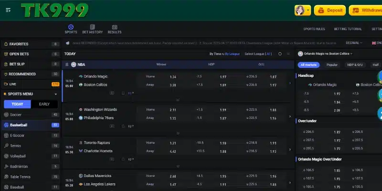Select the HDP & O/U markets tab
The height and width of the screenshot is (191, 382).
coord(355,64)
